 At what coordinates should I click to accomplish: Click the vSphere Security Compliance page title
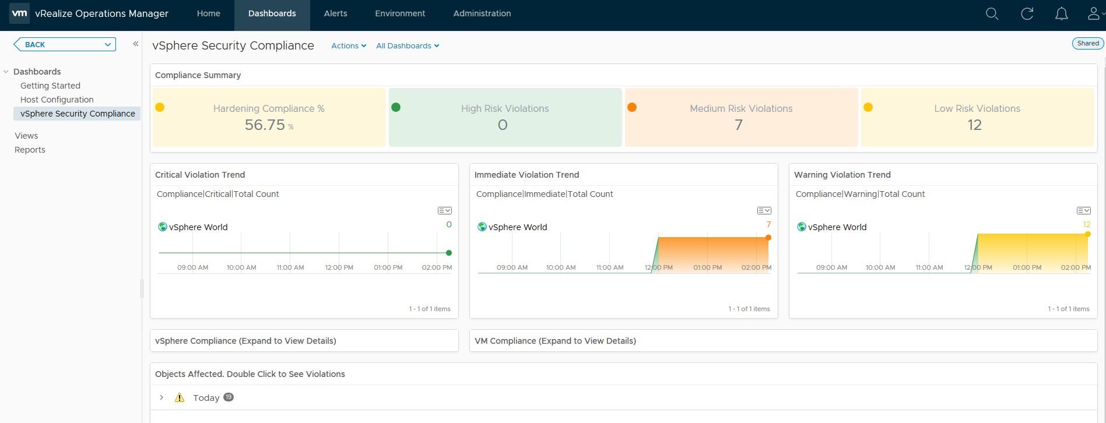point(233,45)
